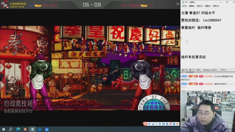235x132 pixels.
Task: Click the blue round face icon in the taskbar
Action: pos(40,129)
